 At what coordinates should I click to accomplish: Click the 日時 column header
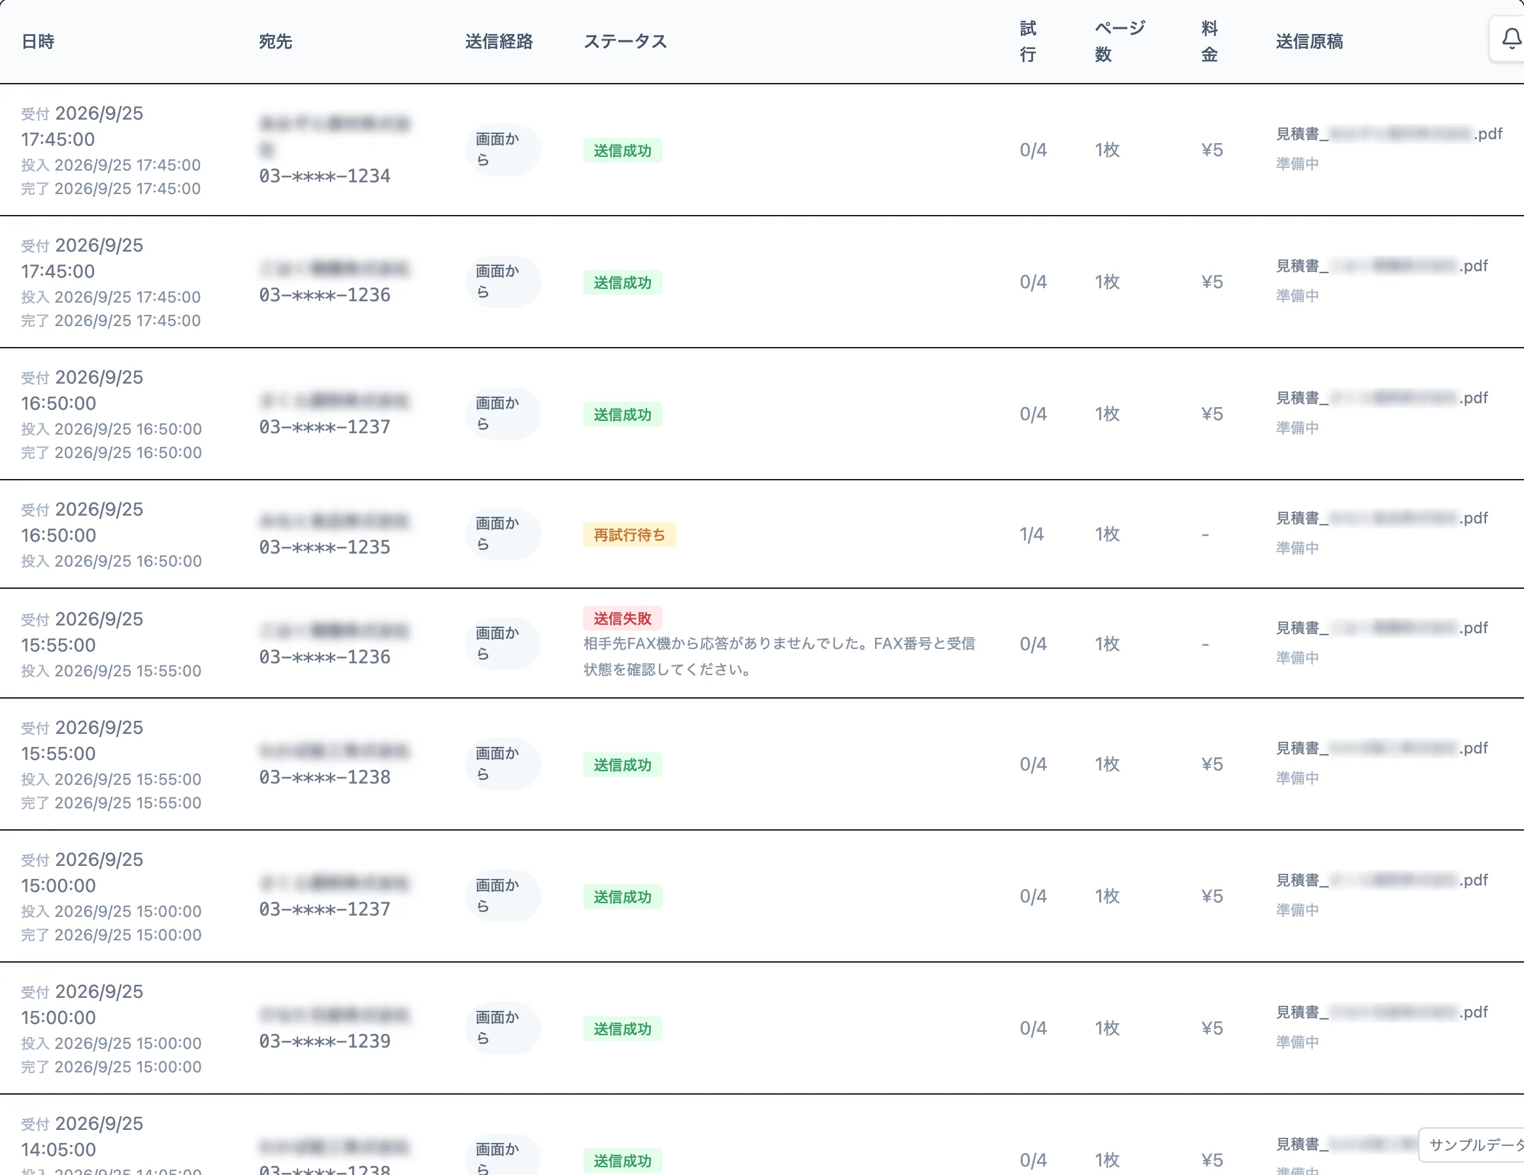[x=38, y=41]
